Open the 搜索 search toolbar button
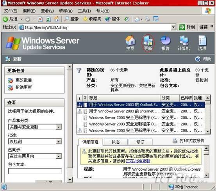The width and height of the screenshot is (216, 191). pyautogui.click(x=71, y=19)
